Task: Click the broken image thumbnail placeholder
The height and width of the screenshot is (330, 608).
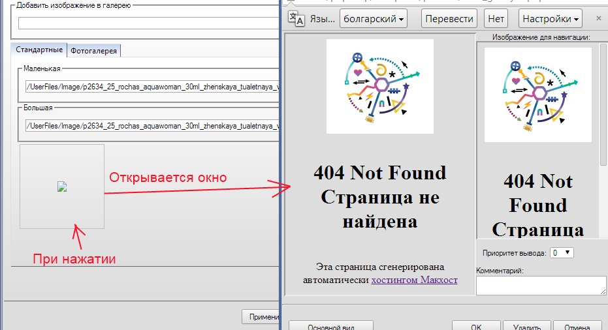Action: coord(62,187)
